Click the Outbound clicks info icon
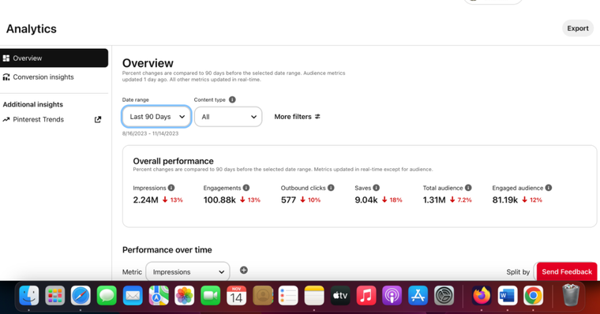The image size is (600, 314). click(331, 188)
